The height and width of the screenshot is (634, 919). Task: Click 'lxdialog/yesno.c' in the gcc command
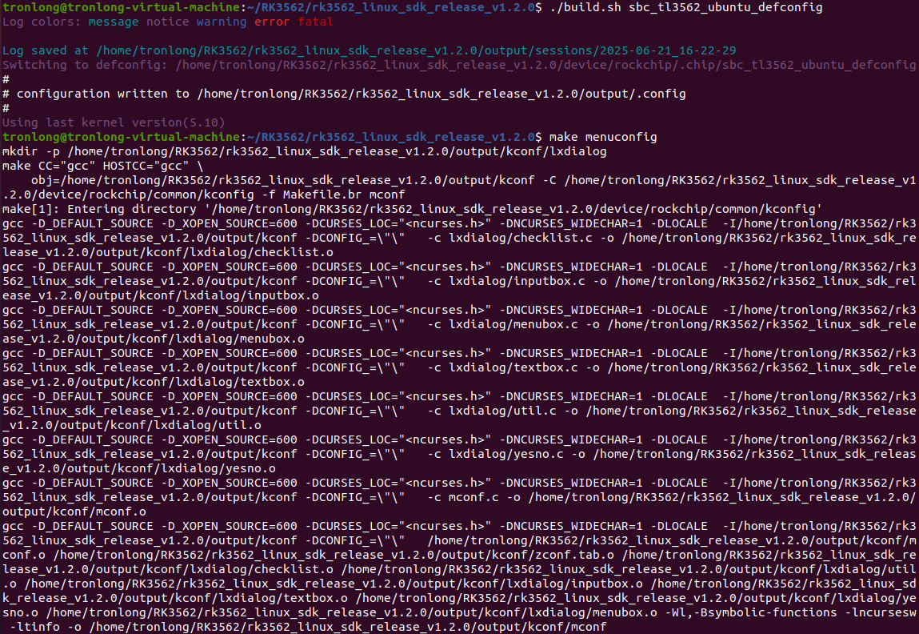click(505, 454)
